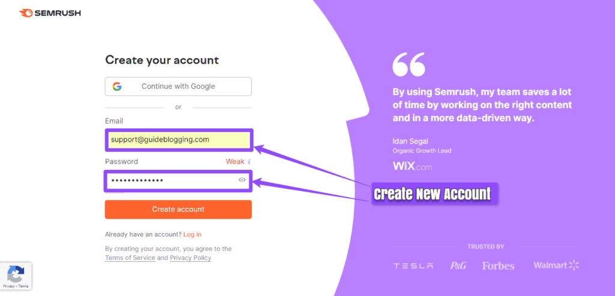The width and height of the screenshot is (615, 296).
Task: Focus the Password input field
Action: 178,180
